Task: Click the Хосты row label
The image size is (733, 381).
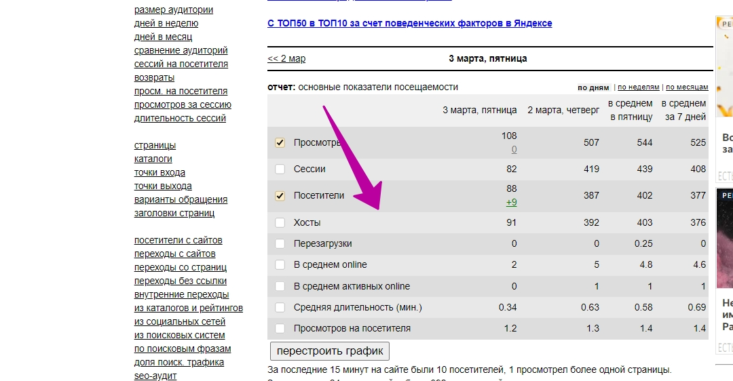Action: (307, 223)
